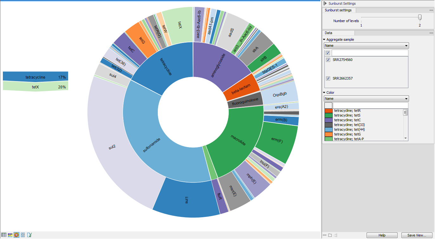Toggle the select-all samples checkbox
The width and height of the screenshot is (435, 239).
328,53
